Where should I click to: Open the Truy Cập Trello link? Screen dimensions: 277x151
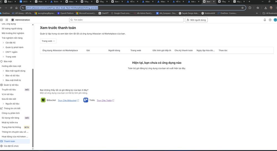coord(105,101)
